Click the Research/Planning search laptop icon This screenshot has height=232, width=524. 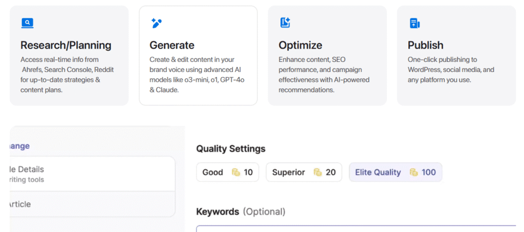[x=28, y=23]
